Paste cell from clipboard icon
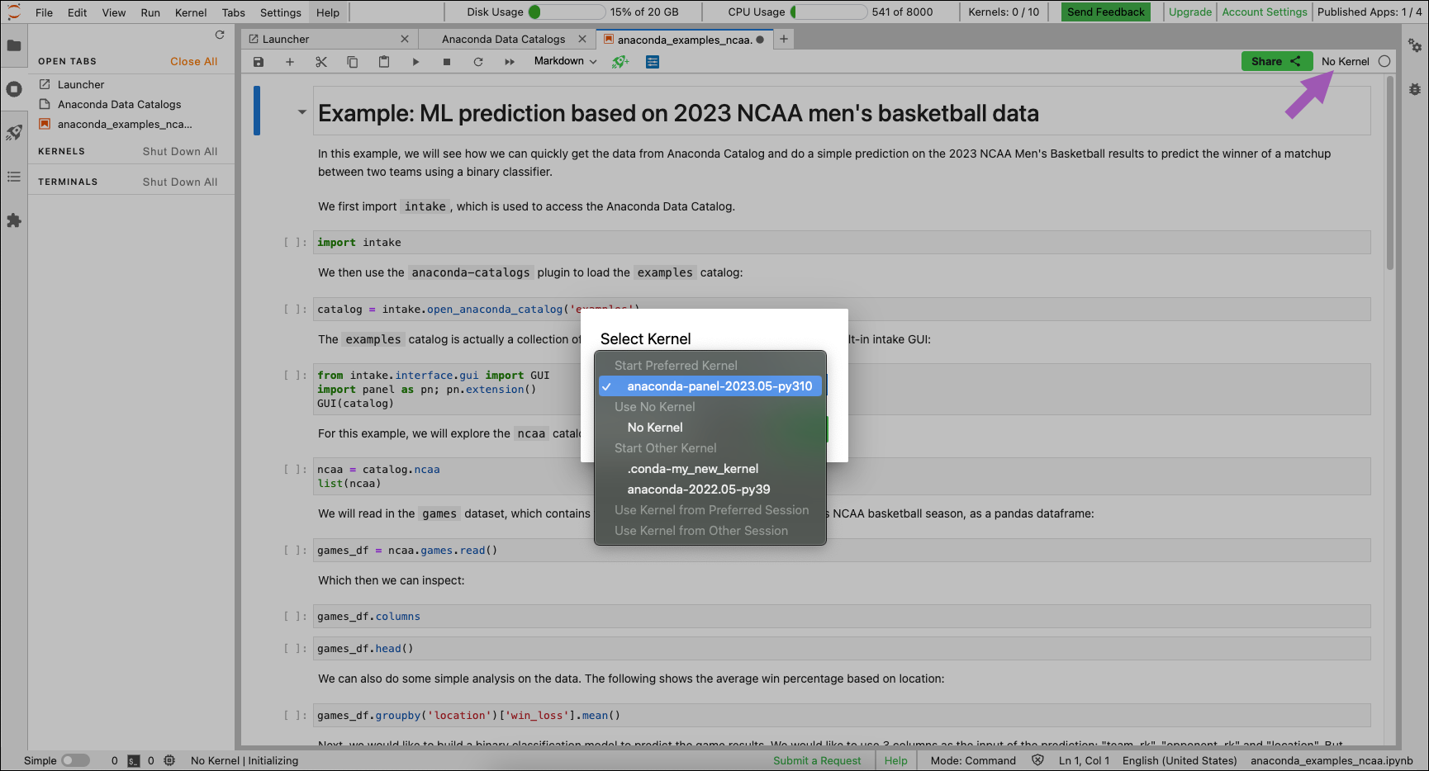 (384, 62)
